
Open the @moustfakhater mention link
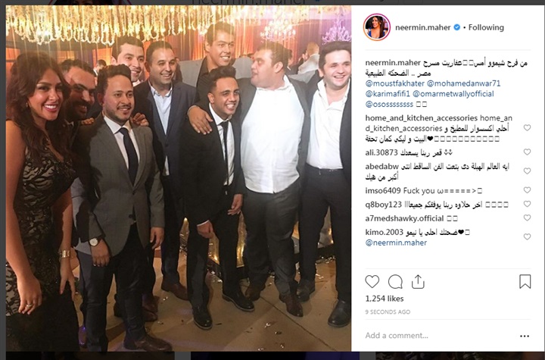(x=395, y=83)
